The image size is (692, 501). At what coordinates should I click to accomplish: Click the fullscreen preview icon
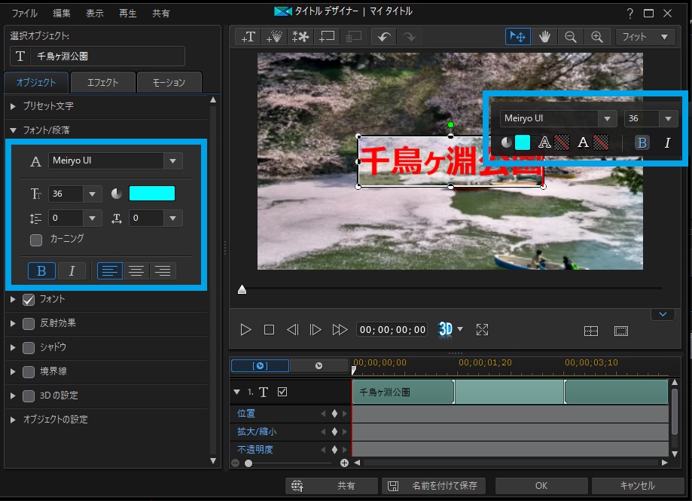(483, 329)
